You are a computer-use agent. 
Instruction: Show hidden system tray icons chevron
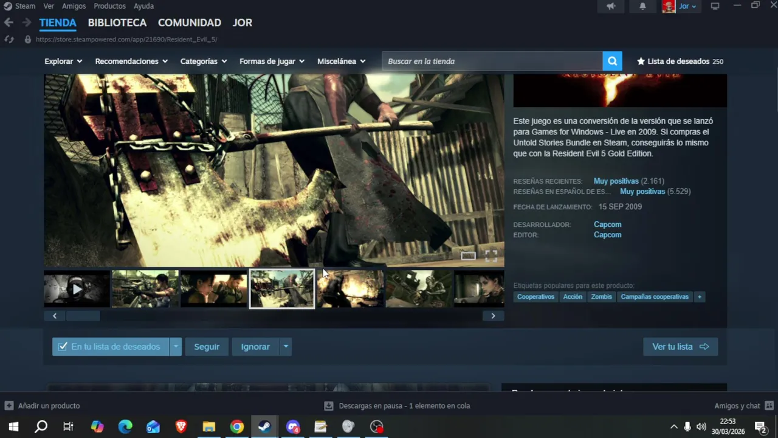tap(673, 426)
